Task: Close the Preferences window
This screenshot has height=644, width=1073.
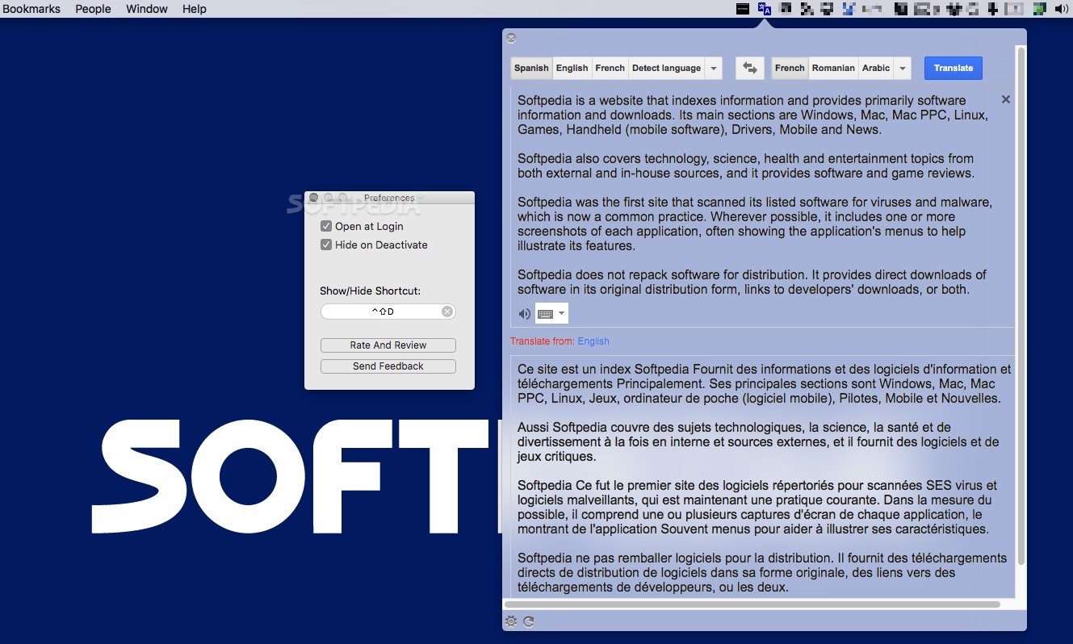Action: pyautogui.click(x=314, y=198)
